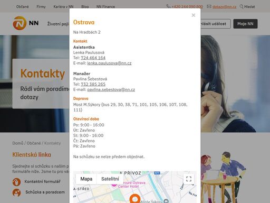Click the search magnifier icon
The height and width of the screenshot is (203, 270).
pos(242,6)
